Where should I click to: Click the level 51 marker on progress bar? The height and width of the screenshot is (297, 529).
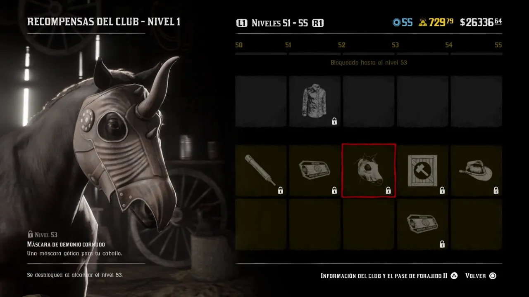[288, 45]
